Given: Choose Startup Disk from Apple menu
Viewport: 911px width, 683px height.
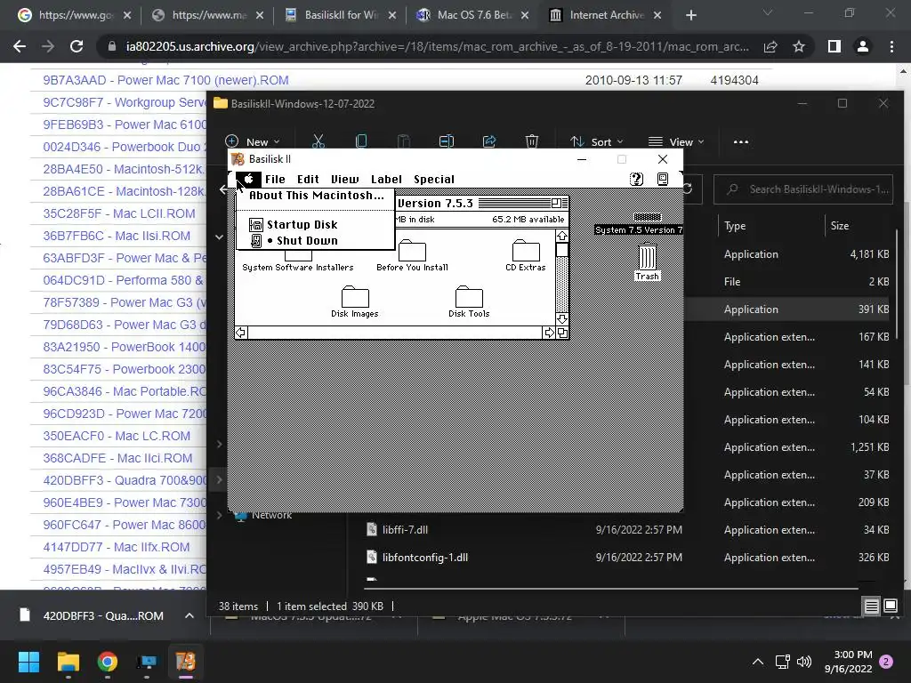Looking at the screenshot, I should coord(316,225).
